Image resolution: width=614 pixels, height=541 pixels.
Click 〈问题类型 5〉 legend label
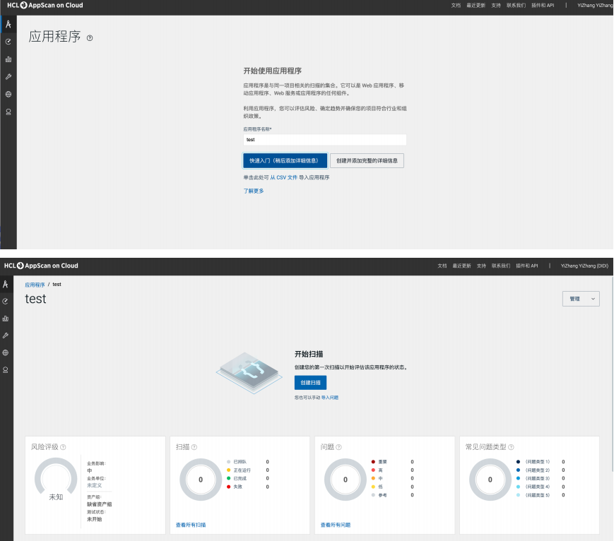pos(538,495)
